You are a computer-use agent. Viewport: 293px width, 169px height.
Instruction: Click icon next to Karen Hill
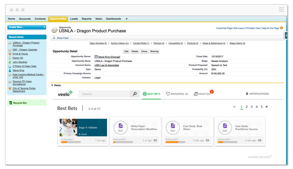pos(10,58)
